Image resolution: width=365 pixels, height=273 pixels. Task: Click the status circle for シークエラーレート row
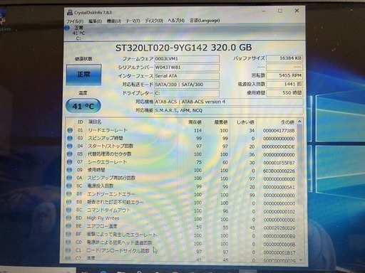69,162
